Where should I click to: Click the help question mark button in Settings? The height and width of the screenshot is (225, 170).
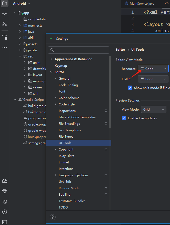53,217
